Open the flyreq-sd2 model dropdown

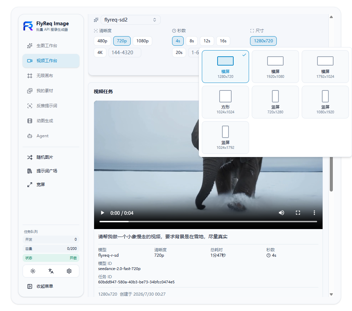[130, 20]
